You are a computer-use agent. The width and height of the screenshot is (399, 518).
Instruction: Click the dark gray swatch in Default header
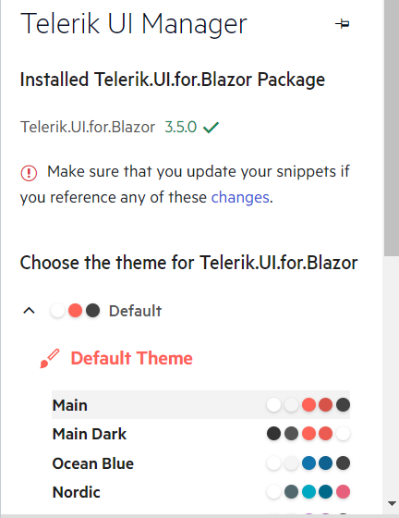pos(93,311)
